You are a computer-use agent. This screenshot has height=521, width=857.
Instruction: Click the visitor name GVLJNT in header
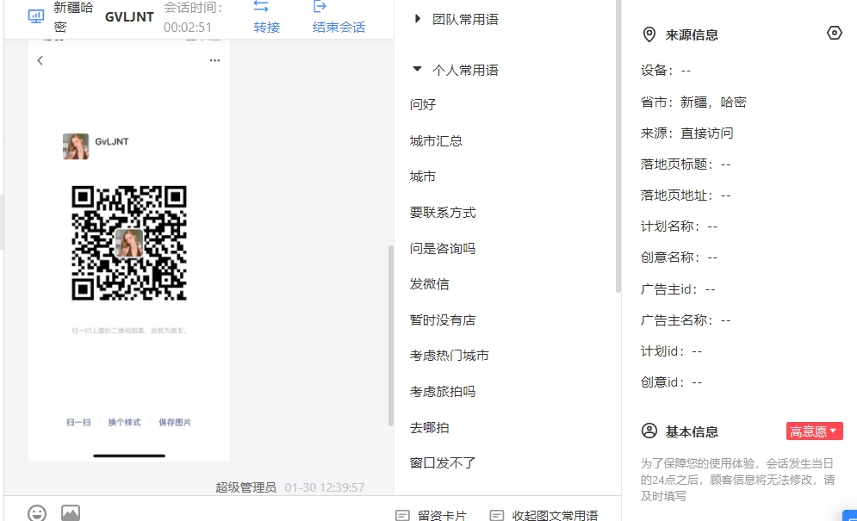(x=129, y=17)
